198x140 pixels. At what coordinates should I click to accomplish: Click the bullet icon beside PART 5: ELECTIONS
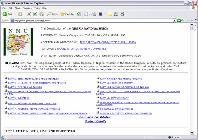pyautogui.click(x=6, y=97)
